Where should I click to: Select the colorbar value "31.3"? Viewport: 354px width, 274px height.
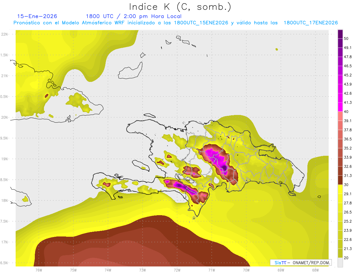(348, 176)
